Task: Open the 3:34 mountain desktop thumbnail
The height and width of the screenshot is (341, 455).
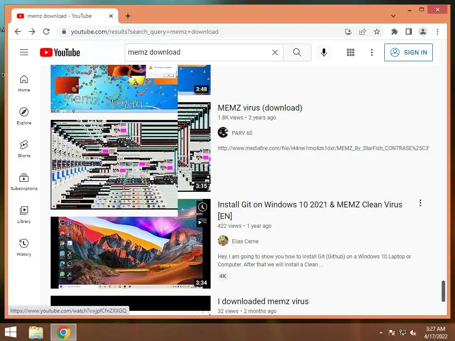Action: tap(131, 252)
